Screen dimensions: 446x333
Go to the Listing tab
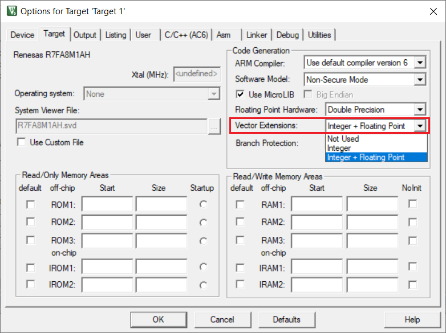click(115, 35)
